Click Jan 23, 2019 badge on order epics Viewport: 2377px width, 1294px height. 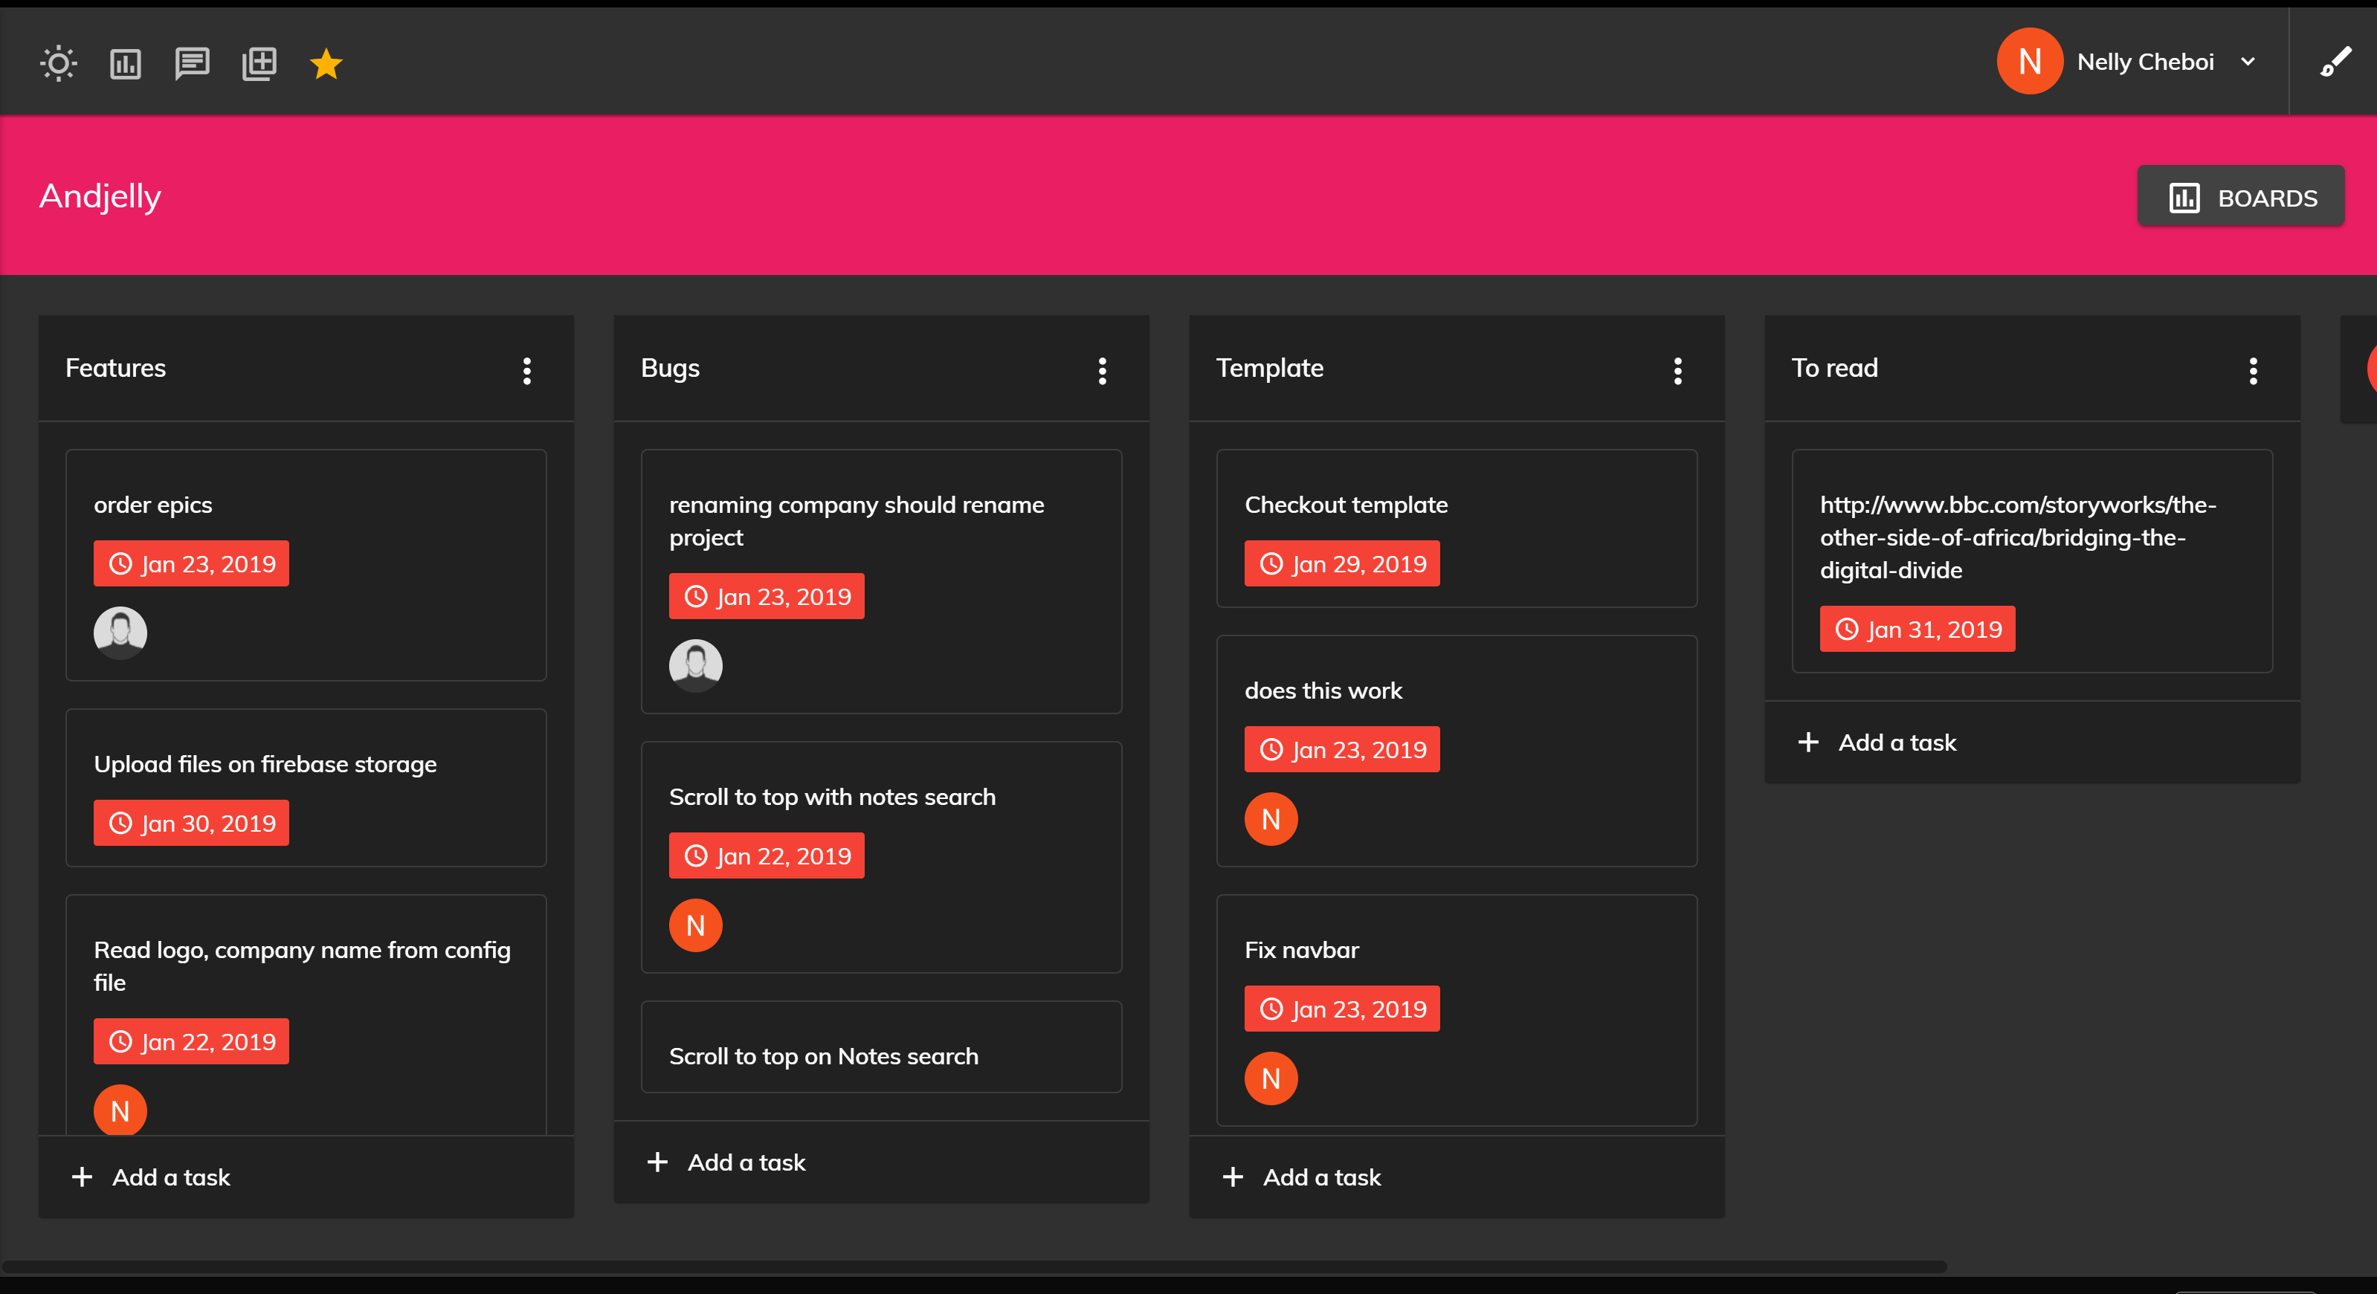(191, 563)
